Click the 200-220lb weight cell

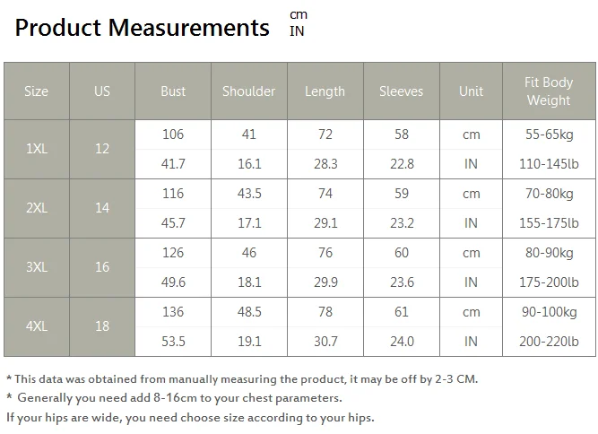[x=550, y=342]
